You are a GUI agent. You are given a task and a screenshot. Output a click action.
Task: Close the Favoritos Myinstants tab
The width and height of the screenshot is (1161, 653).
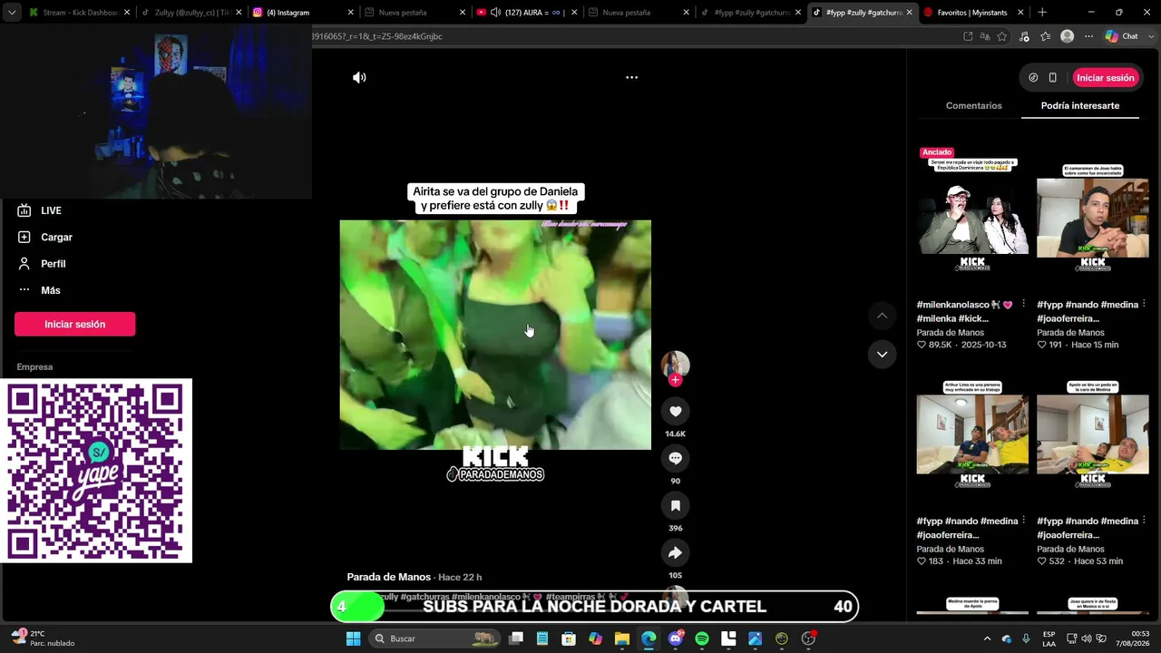[1020, 13]
